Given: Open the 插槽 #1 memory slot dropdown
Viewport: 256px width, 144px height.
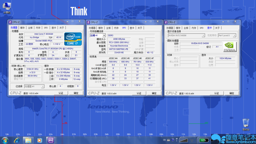Looking at the screenshot, I should click(x=98, y=35).
